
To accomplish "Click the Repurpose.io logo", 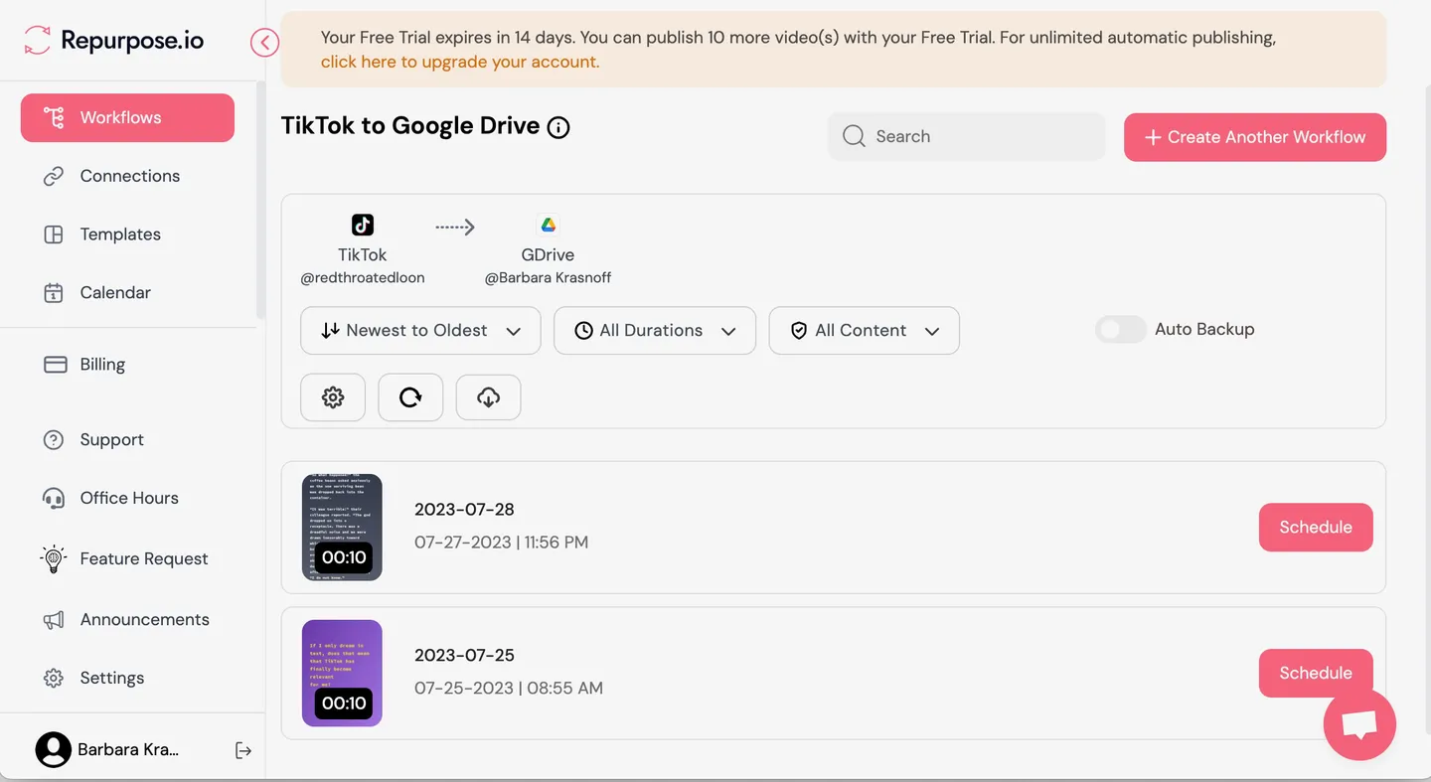I will [x=112, y=42].
